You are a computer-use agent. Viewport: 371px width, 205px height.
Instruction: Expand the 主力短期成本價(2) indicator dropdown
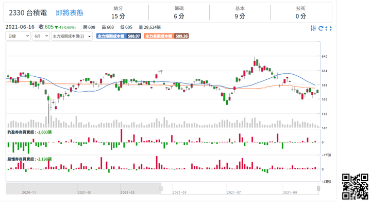(72, 36)
